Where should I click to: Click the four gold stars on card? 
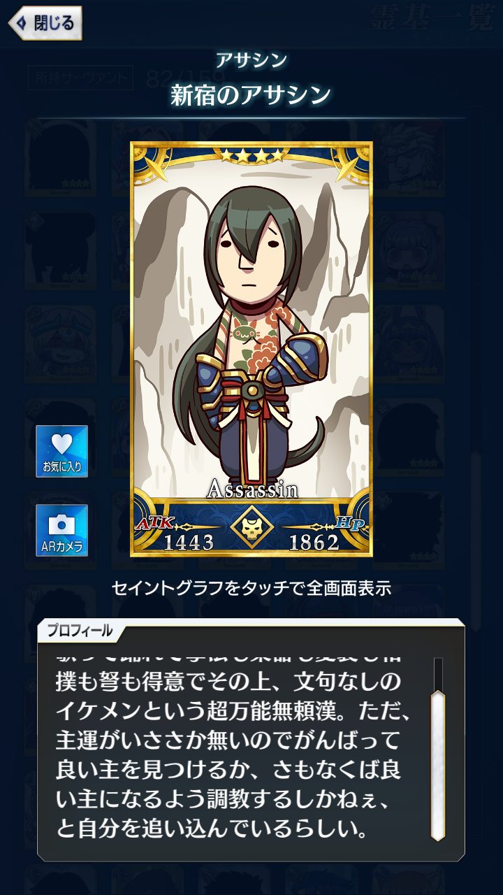click(251, 156)
